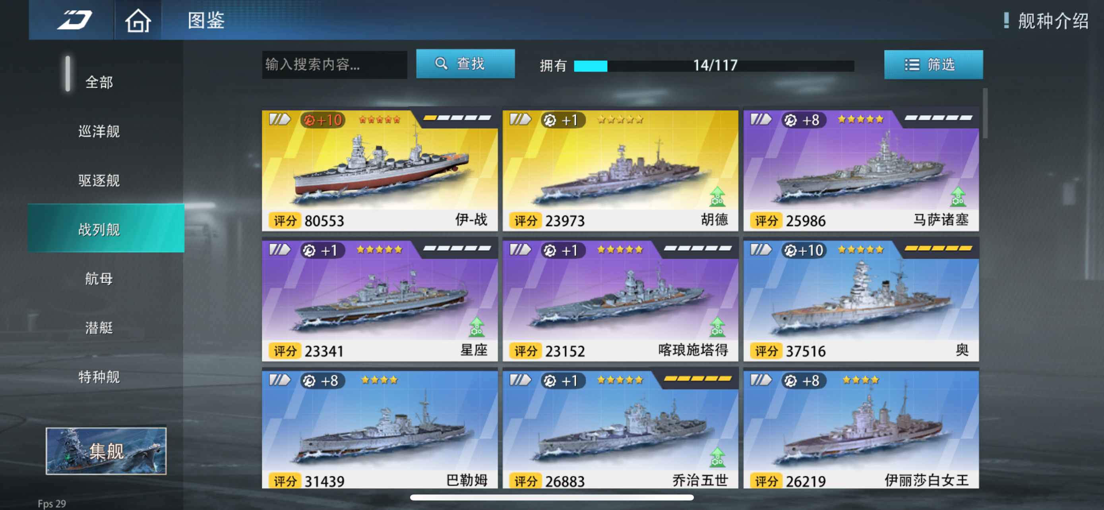1104x510 pixels.
Task: Click green upgrade arrow on 星座 card
Action: click(x=476, y=327)
